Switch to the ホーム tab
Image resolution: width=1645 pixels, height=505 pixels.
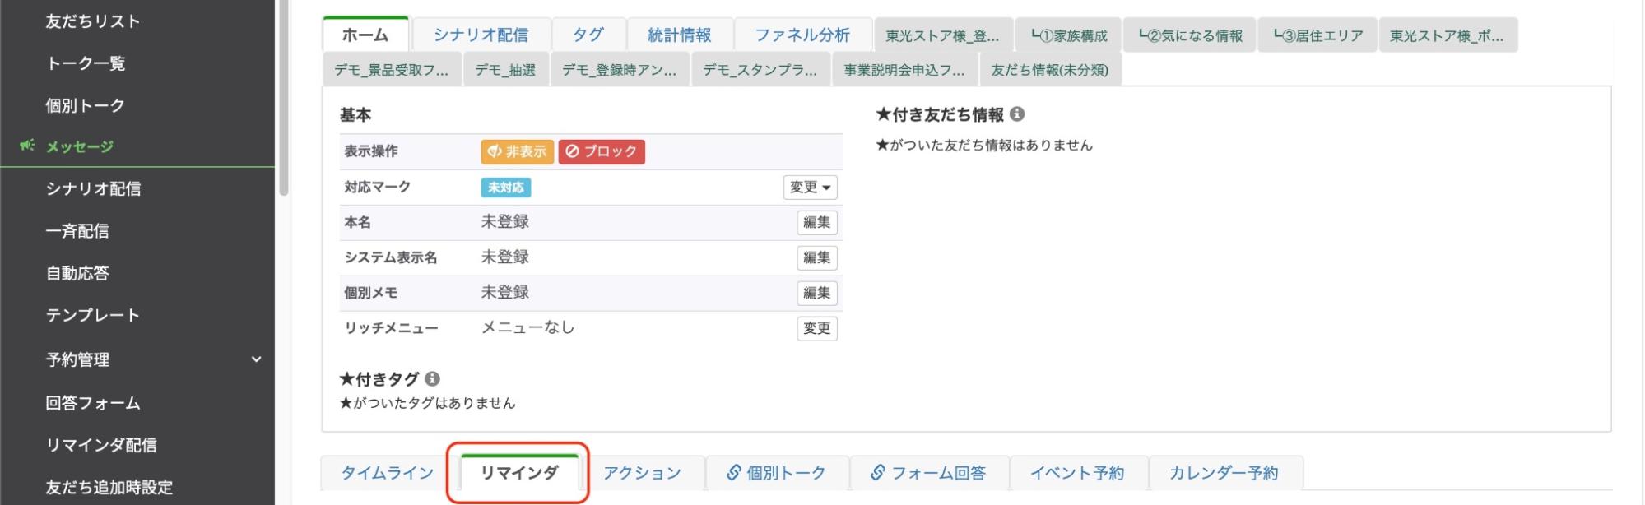(x=365, y=35)
